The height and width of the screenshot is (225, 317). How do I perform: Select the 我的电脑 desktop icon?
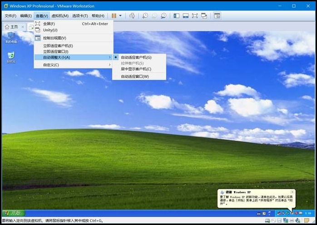pos(11,37)
